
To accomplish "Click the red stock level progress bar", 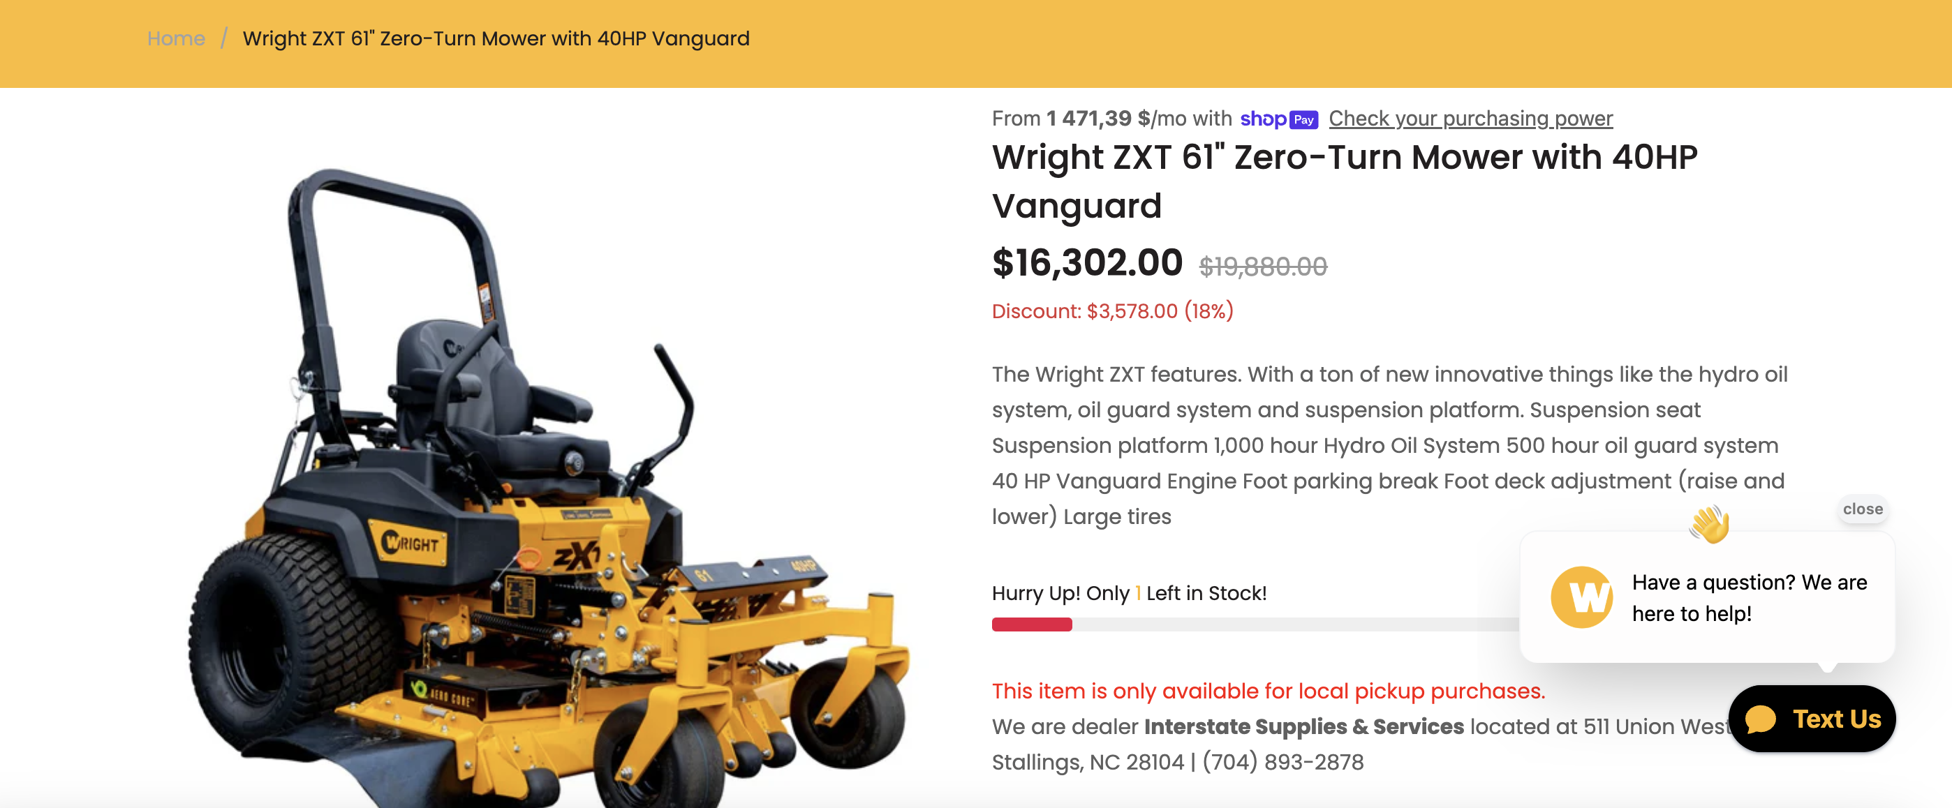I will coord(1031,624).
